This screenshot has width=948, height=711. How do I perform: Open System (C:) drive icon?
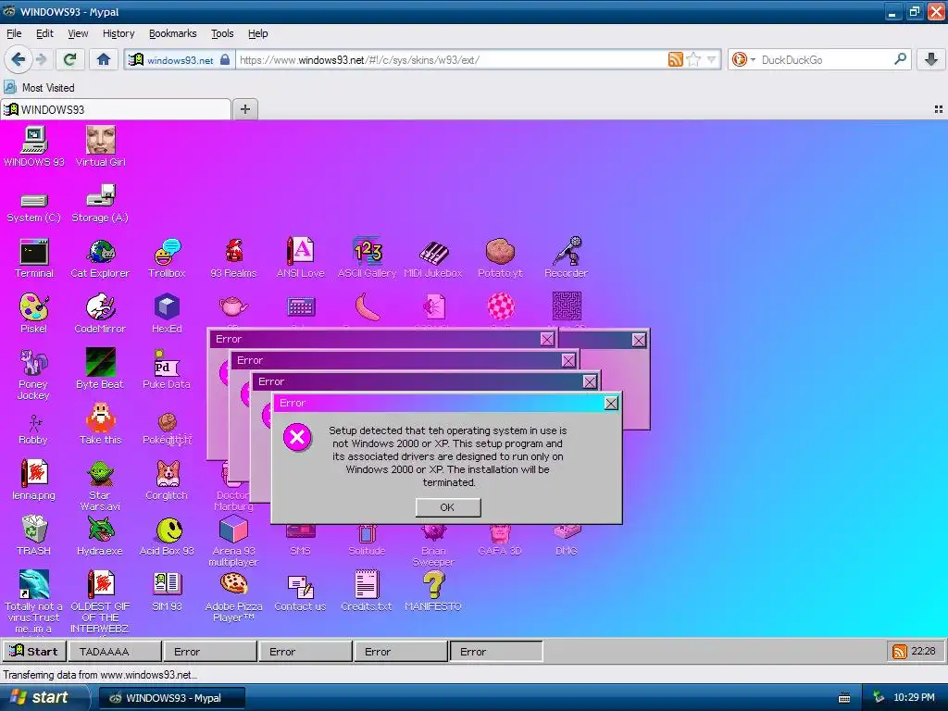click(x=34, y=206)
